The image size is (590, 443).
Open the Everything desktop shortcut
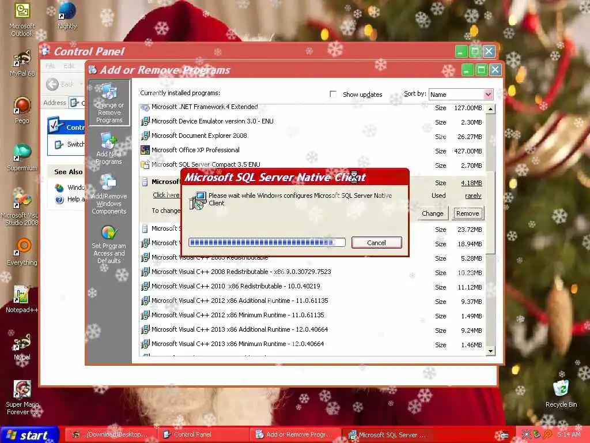tap(22, 251)
